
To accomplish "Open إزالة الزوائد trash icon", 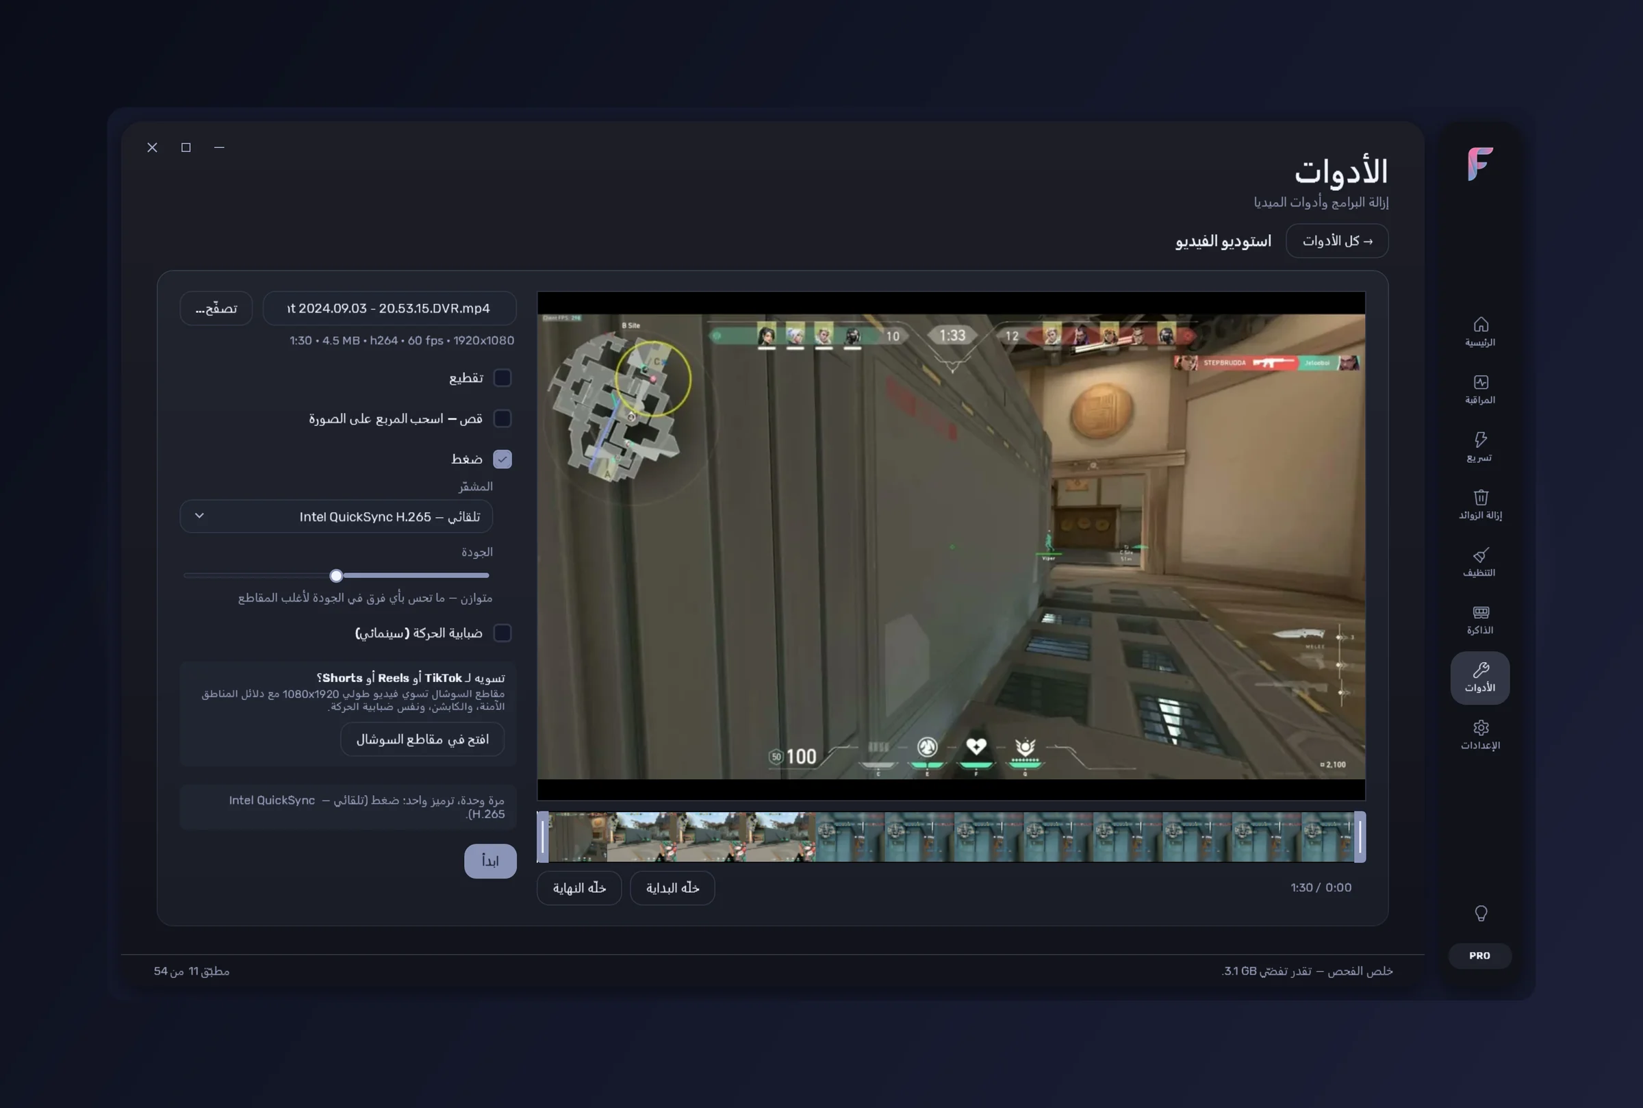I will click(x=1481, y=497).
